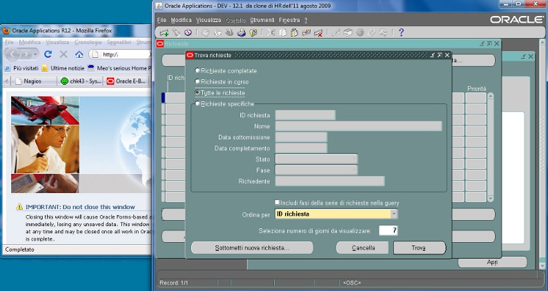Click the Folder Tools icon
This screenshot has height=291, width=548.
(383, 32)
